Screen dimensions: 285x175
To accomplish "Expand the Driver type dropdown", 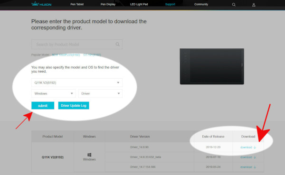I will point(100,93).
